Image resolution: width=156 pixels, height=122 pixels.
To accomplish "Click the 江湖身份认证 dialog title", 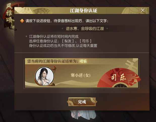I will pyautogui.click(x=83, y=10).
